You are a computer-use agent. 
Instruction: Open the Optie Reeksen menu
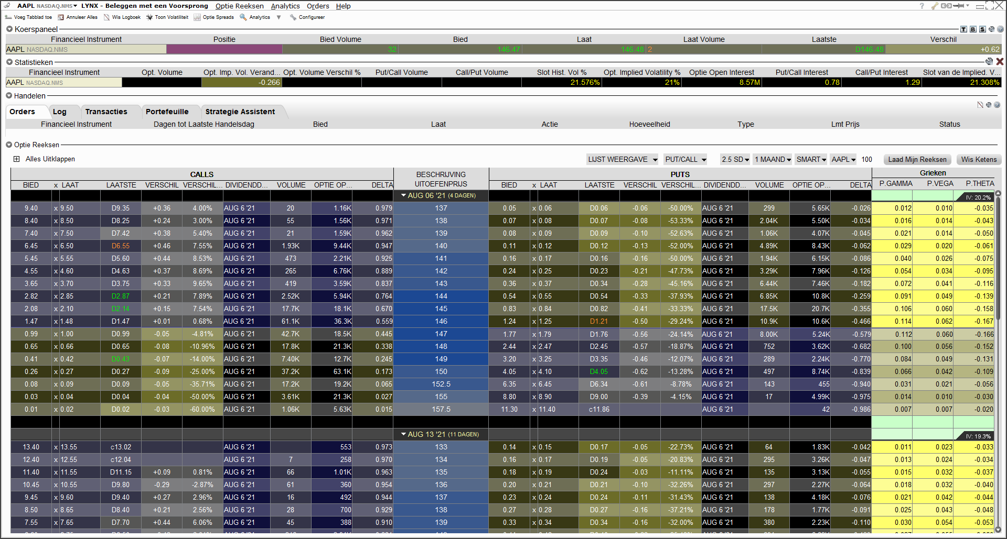click(x=240, y=6)
